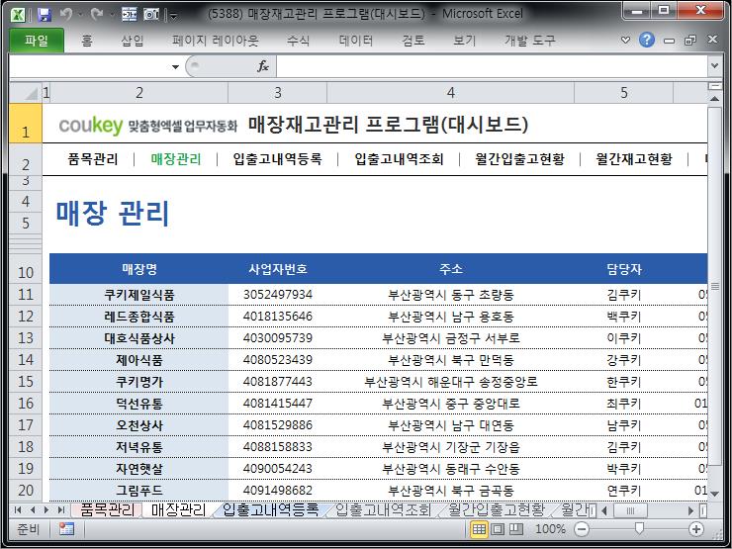Image resolution: width=732 pixels, height=549 pixels.
Task: Go to last sheet navigation arrow
Action: tap(60, 510)
